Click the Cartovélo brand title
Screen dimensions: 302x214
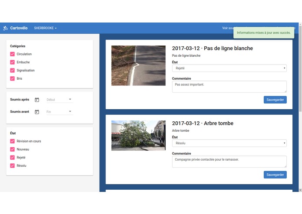coord(19,28)
